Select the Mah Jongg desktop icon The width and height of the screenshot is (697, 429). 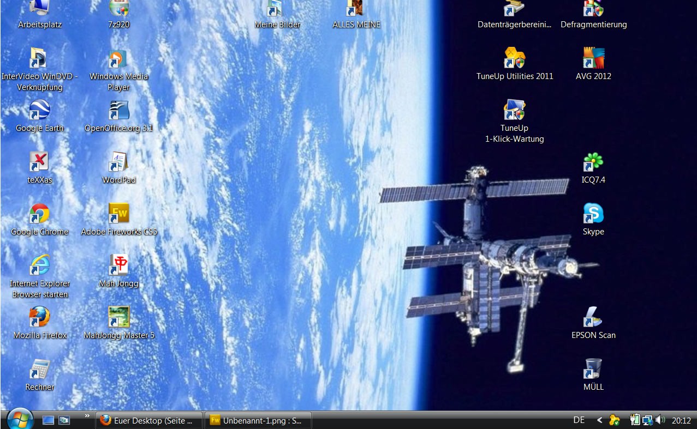point(118,265)
